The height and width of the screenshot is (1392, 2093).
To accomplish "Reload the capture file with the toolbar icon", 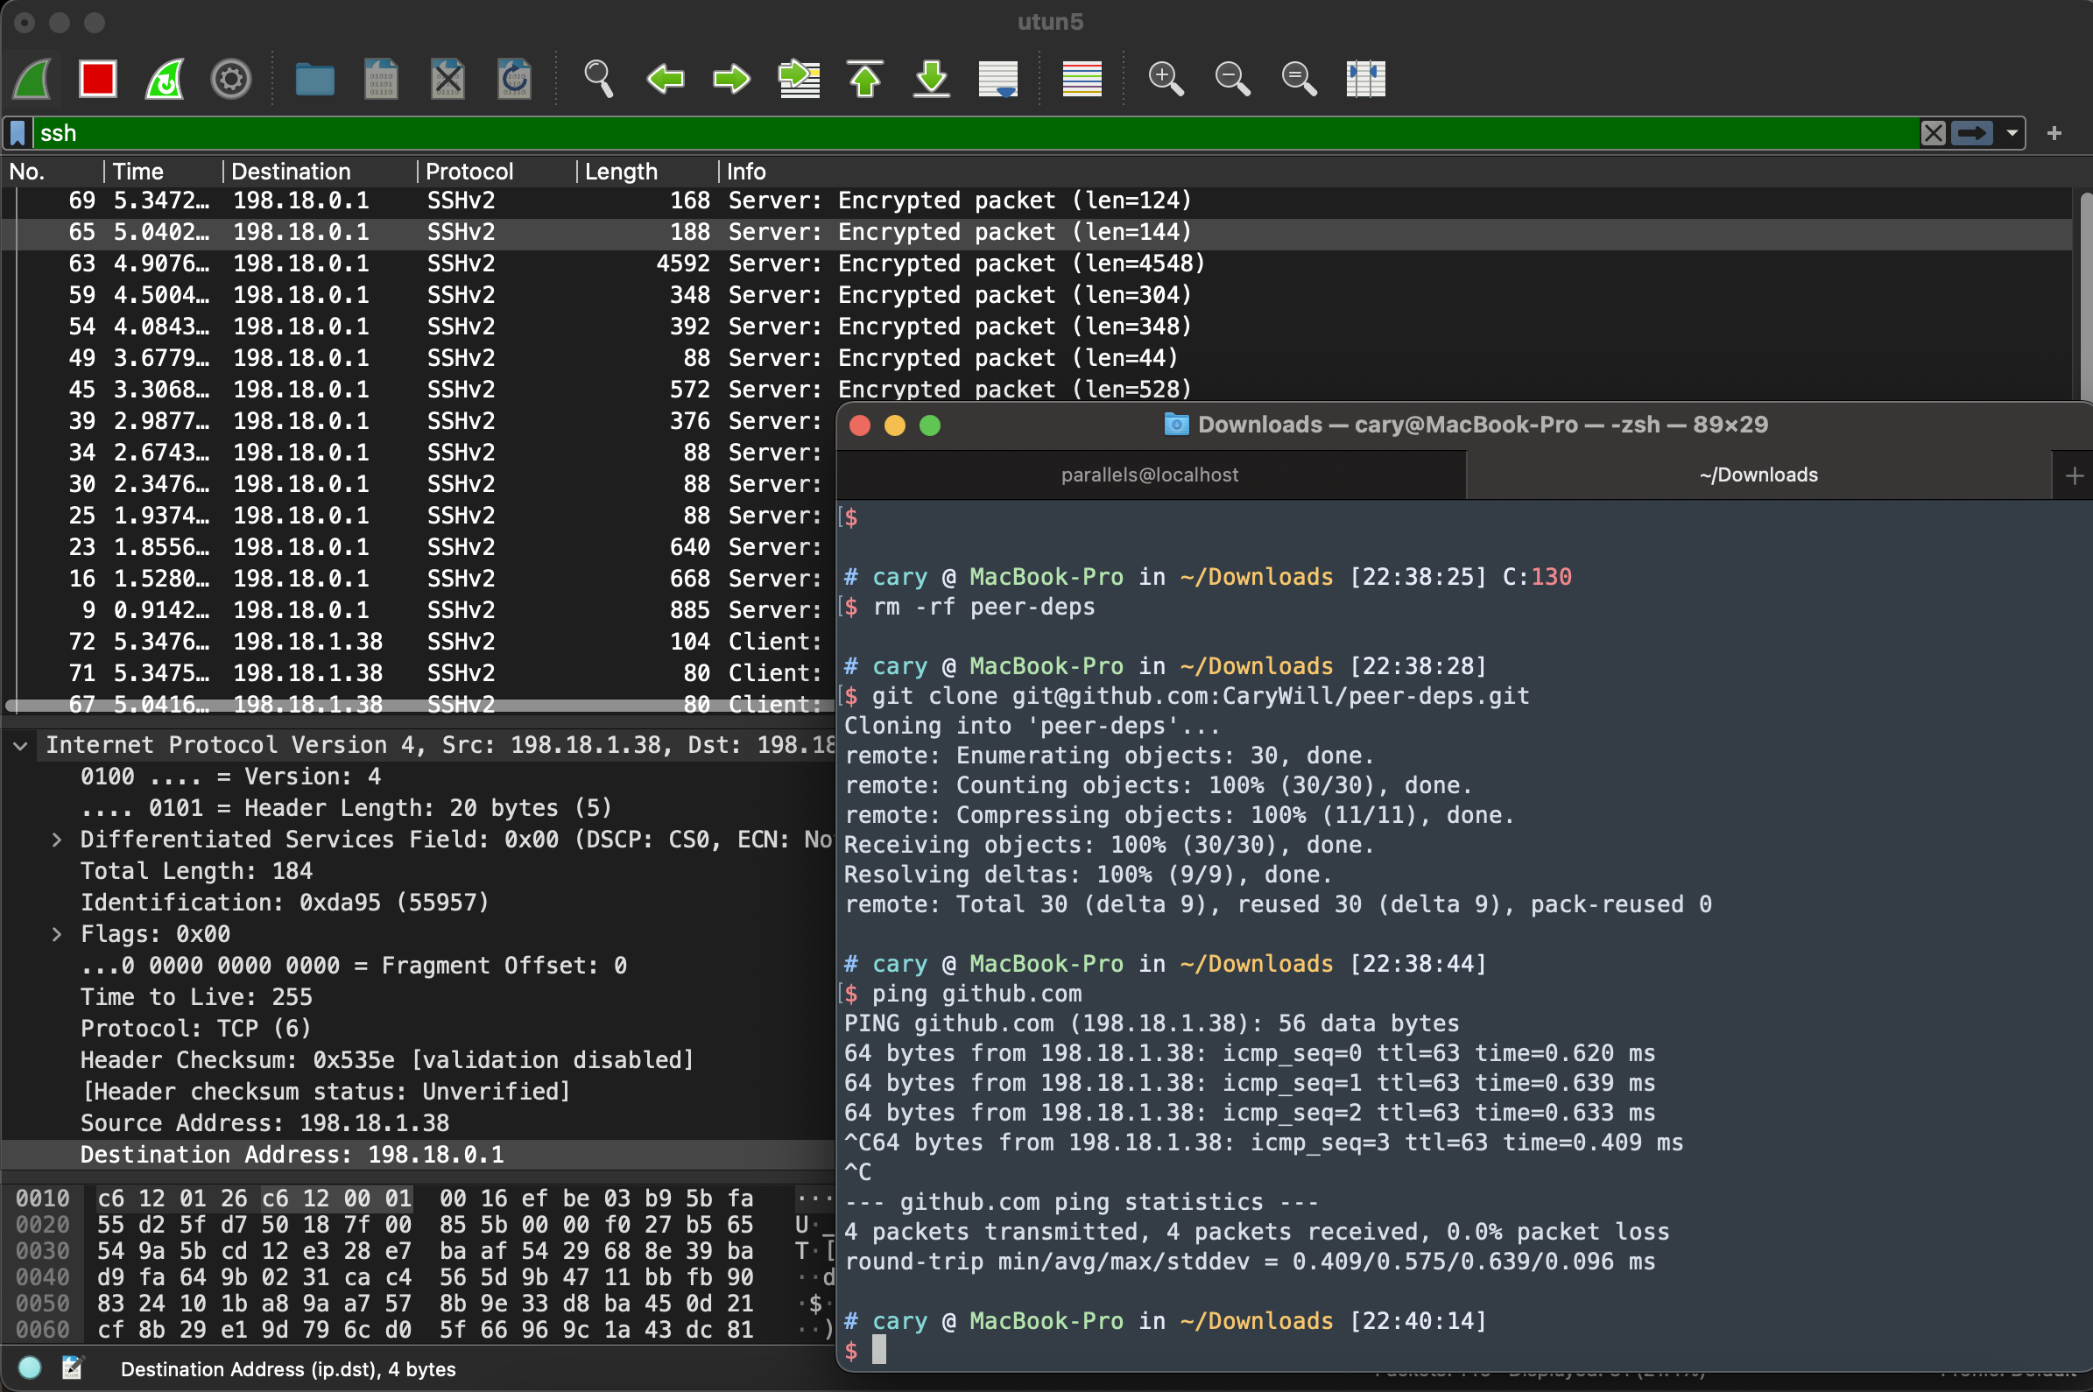I will point(514,79).
